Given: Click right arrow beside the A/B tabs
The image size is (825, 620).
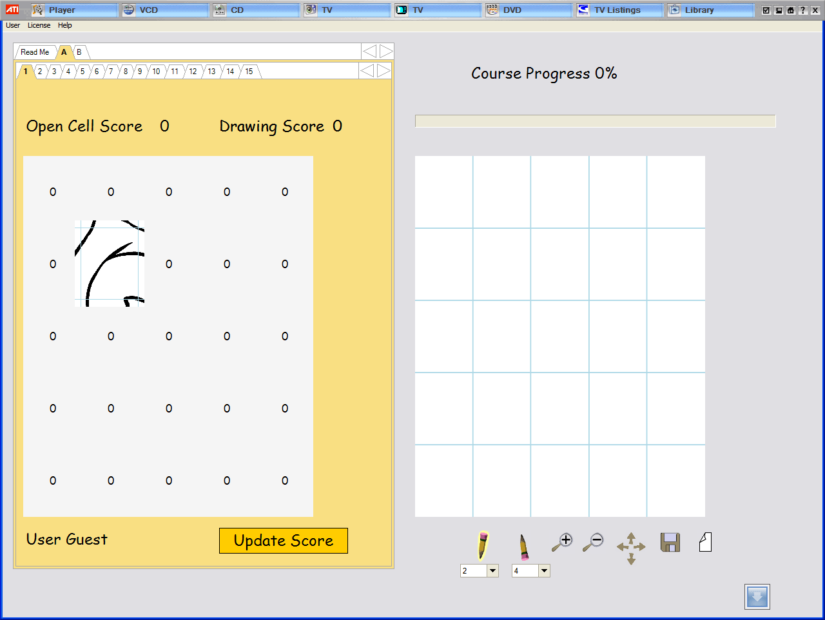Looking at the screenshot, I should click(386, 52).
